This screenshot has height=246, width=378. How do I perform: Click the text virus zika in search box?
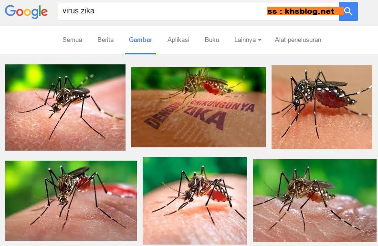78,11
